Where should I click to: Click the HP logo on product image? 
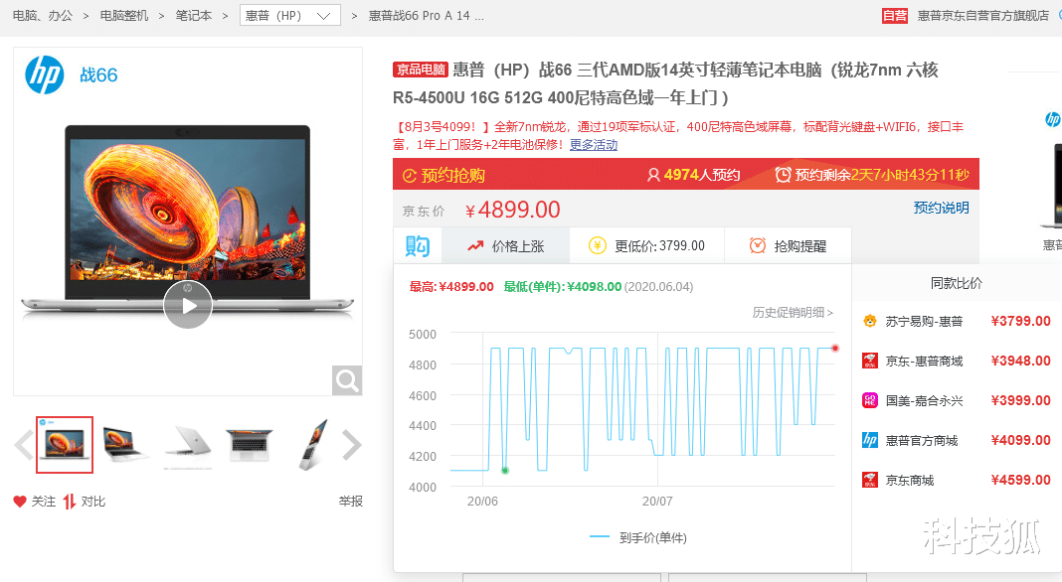(45, 74)
